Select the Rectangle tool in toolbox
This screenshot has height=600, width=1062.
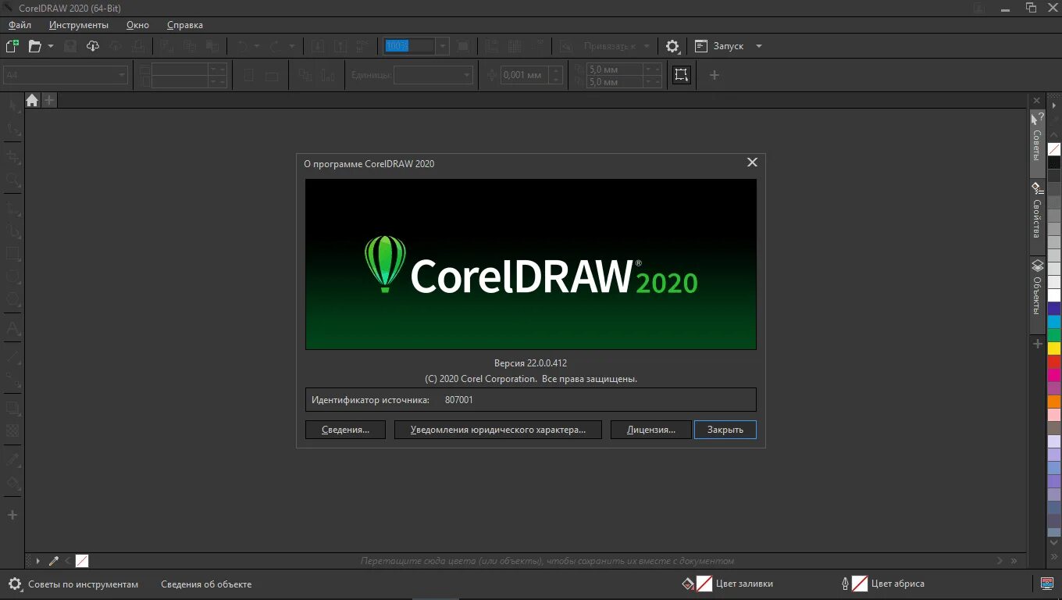pos(12,253)
